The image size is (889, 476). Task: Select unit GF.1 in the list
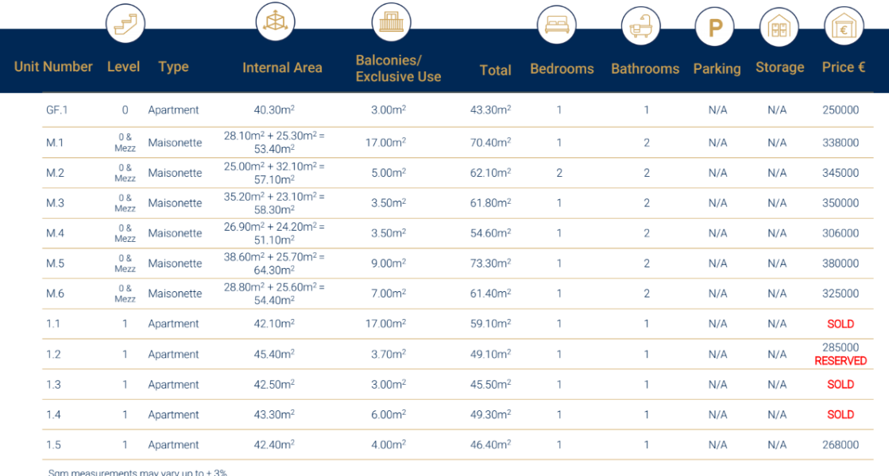57,110
